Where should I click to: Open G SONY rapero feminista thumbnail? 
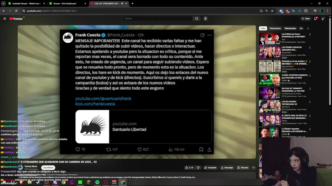(270, 80)
